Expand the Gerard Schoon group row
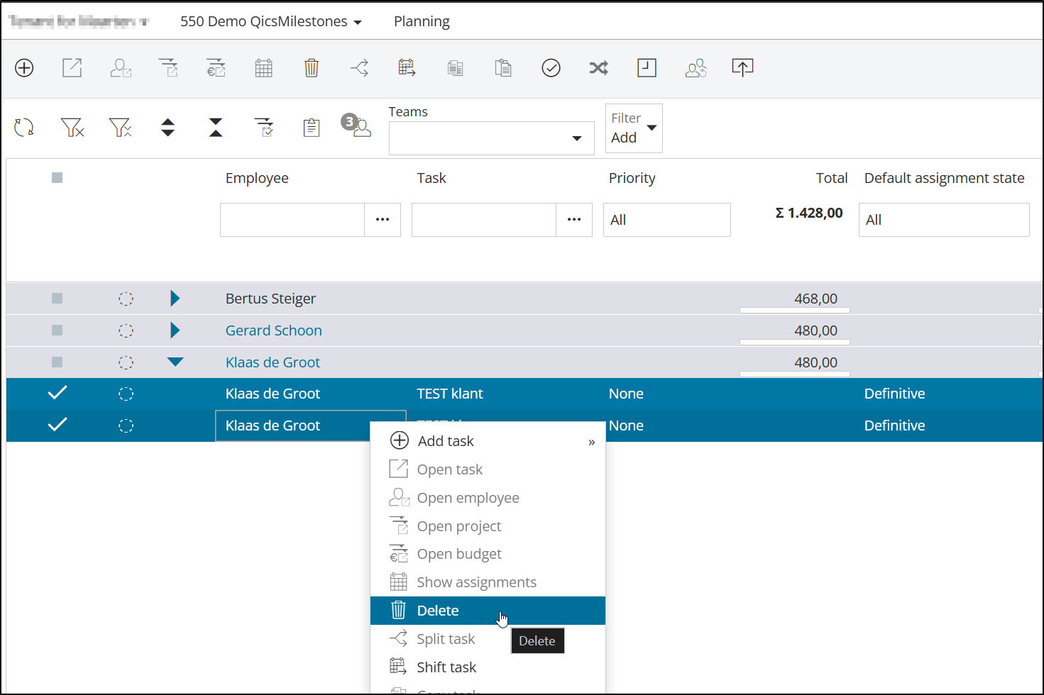1044x695 pixels. [175, 330]
